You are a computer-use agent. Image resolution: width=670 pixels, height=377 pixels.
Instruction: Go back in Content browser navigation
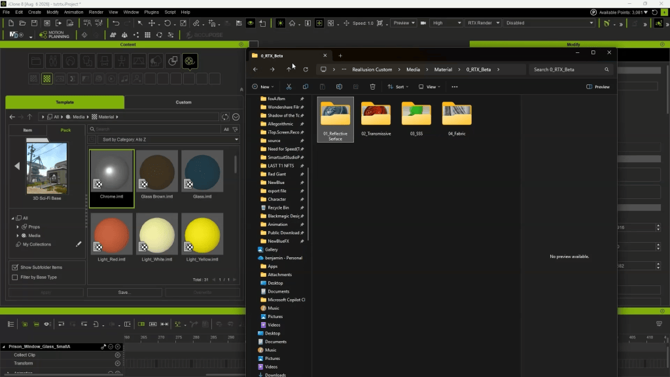(12, 117)
